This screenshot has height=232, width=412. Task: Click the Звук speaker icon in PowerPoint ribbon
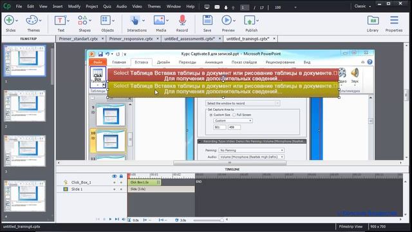(x=355, y=73)
